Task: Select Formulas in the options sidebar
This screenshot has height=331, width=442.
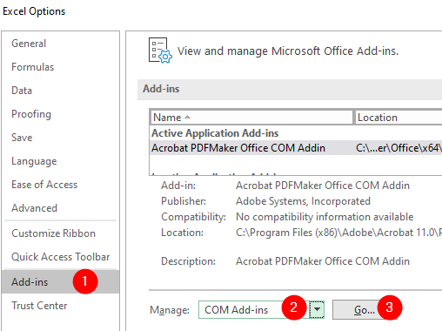Action: tap(32, 67)
